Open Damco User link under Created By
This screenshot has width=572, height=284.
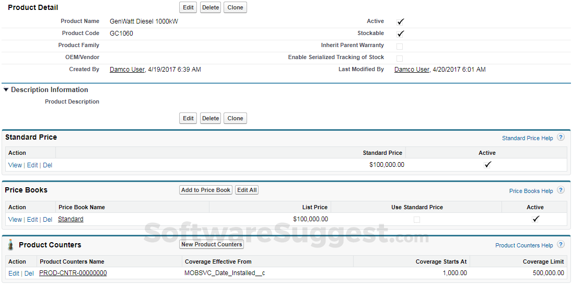tap(127, 70)
